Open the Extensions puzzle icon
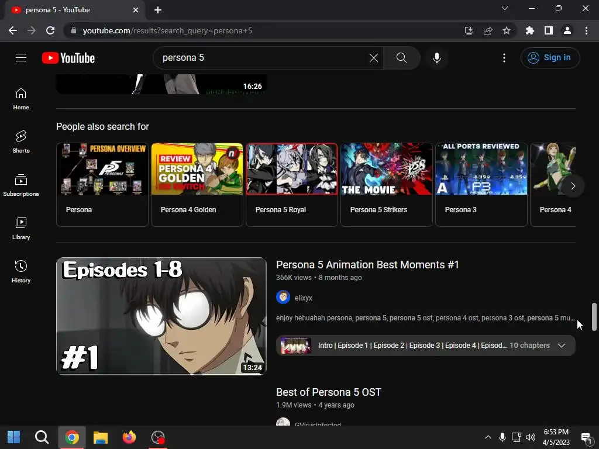 coord(530,30)
